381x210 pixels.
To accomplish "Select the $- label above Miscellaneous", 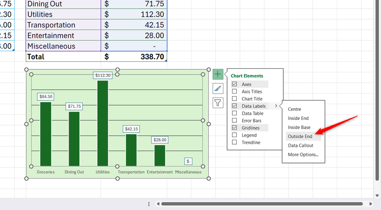I will click(x=188, y=161).
